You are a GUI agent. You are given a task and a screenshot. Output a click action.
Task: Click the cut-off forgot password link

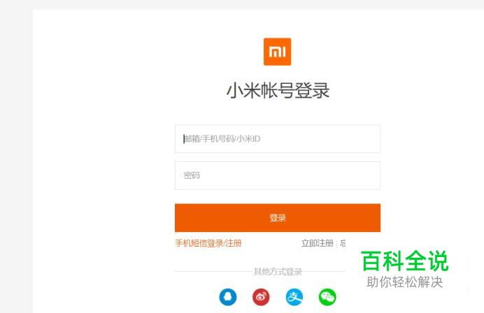343,243
